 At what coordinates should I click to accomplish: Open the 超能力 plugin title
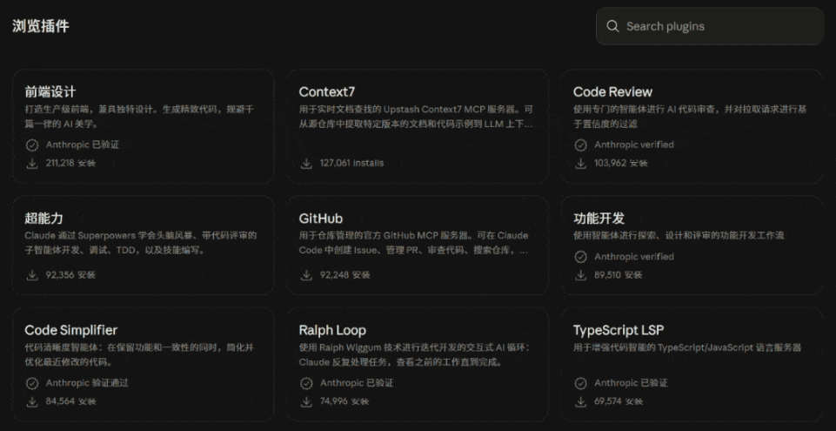[43, 219]
